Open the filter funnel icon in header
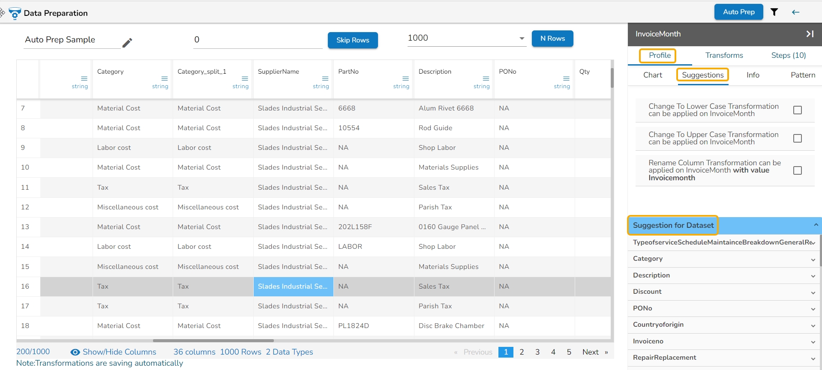The image size is (822, 370). tap(774, 12)
